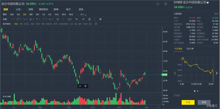This screenshot has height=109, width=220.
Task: Toggle VOL volume indicator
Action: (x=16, y=24)
